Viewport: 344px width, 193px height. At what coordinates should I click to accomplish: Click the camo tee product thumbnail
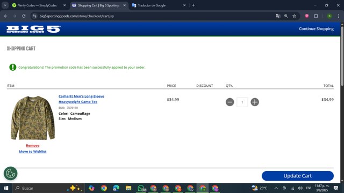tap(33, 118)
